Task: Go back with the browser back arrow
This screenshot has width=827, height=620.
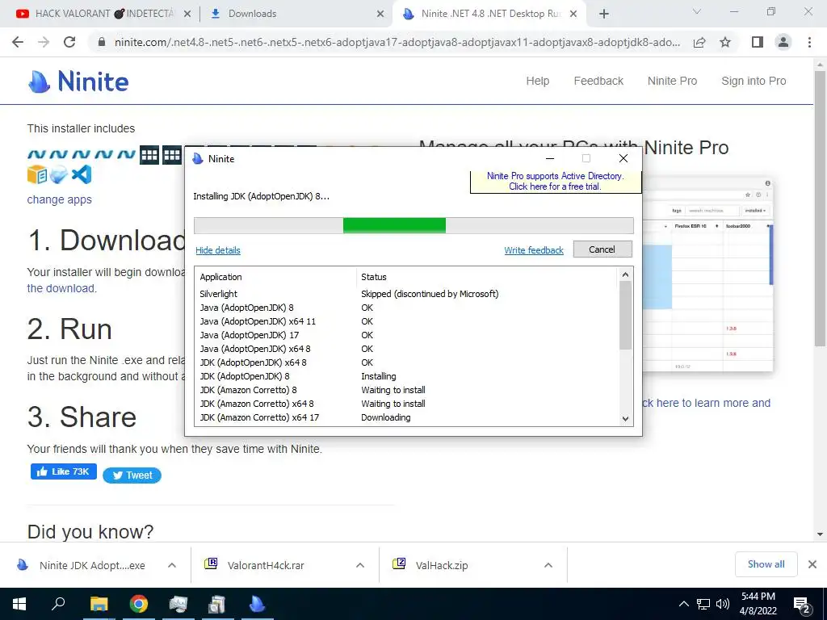Action: (x=18, y=42)
